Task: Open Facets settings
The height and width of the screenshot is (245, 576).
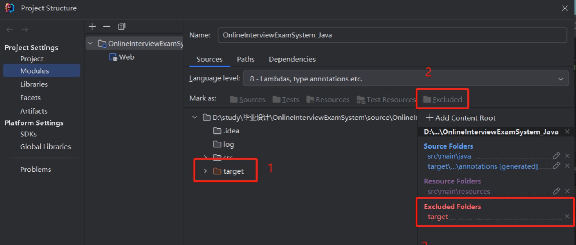Action: click(x=30, y=98)
